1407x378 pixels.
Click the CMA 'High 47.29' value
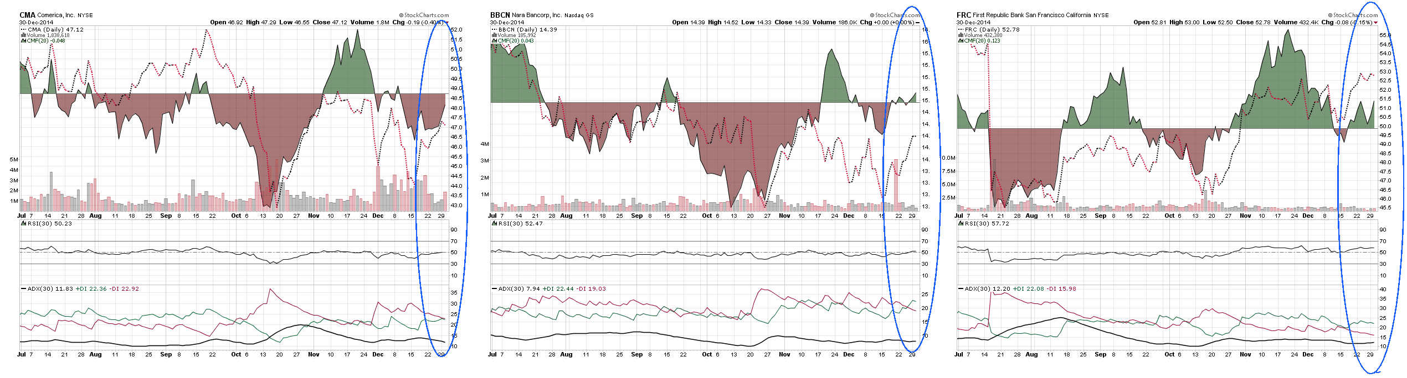[x=261, y=22]
